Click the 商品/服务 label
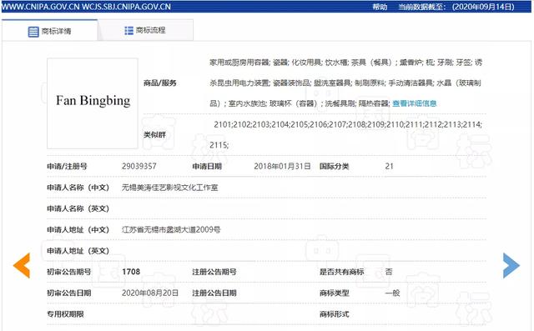Image resolution: width=534 pixels, height=331 pixels. (159, 83)
